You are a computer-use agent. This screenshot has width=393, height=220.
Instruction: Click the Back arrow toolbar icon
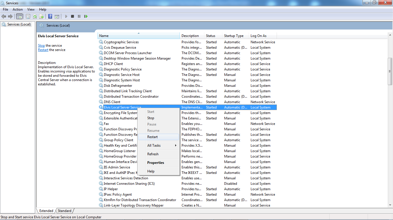point(4,16)
